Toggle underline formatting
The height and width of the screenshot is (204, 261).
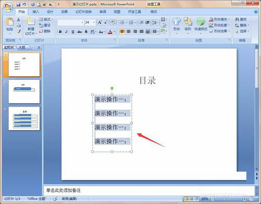click(73, 32)
